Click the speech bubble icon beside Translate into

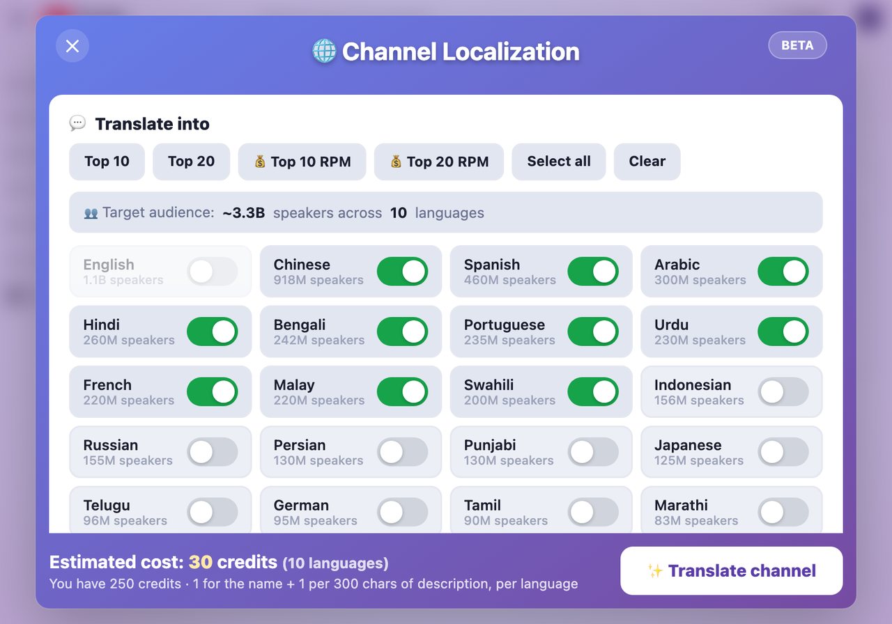point(77,124)
